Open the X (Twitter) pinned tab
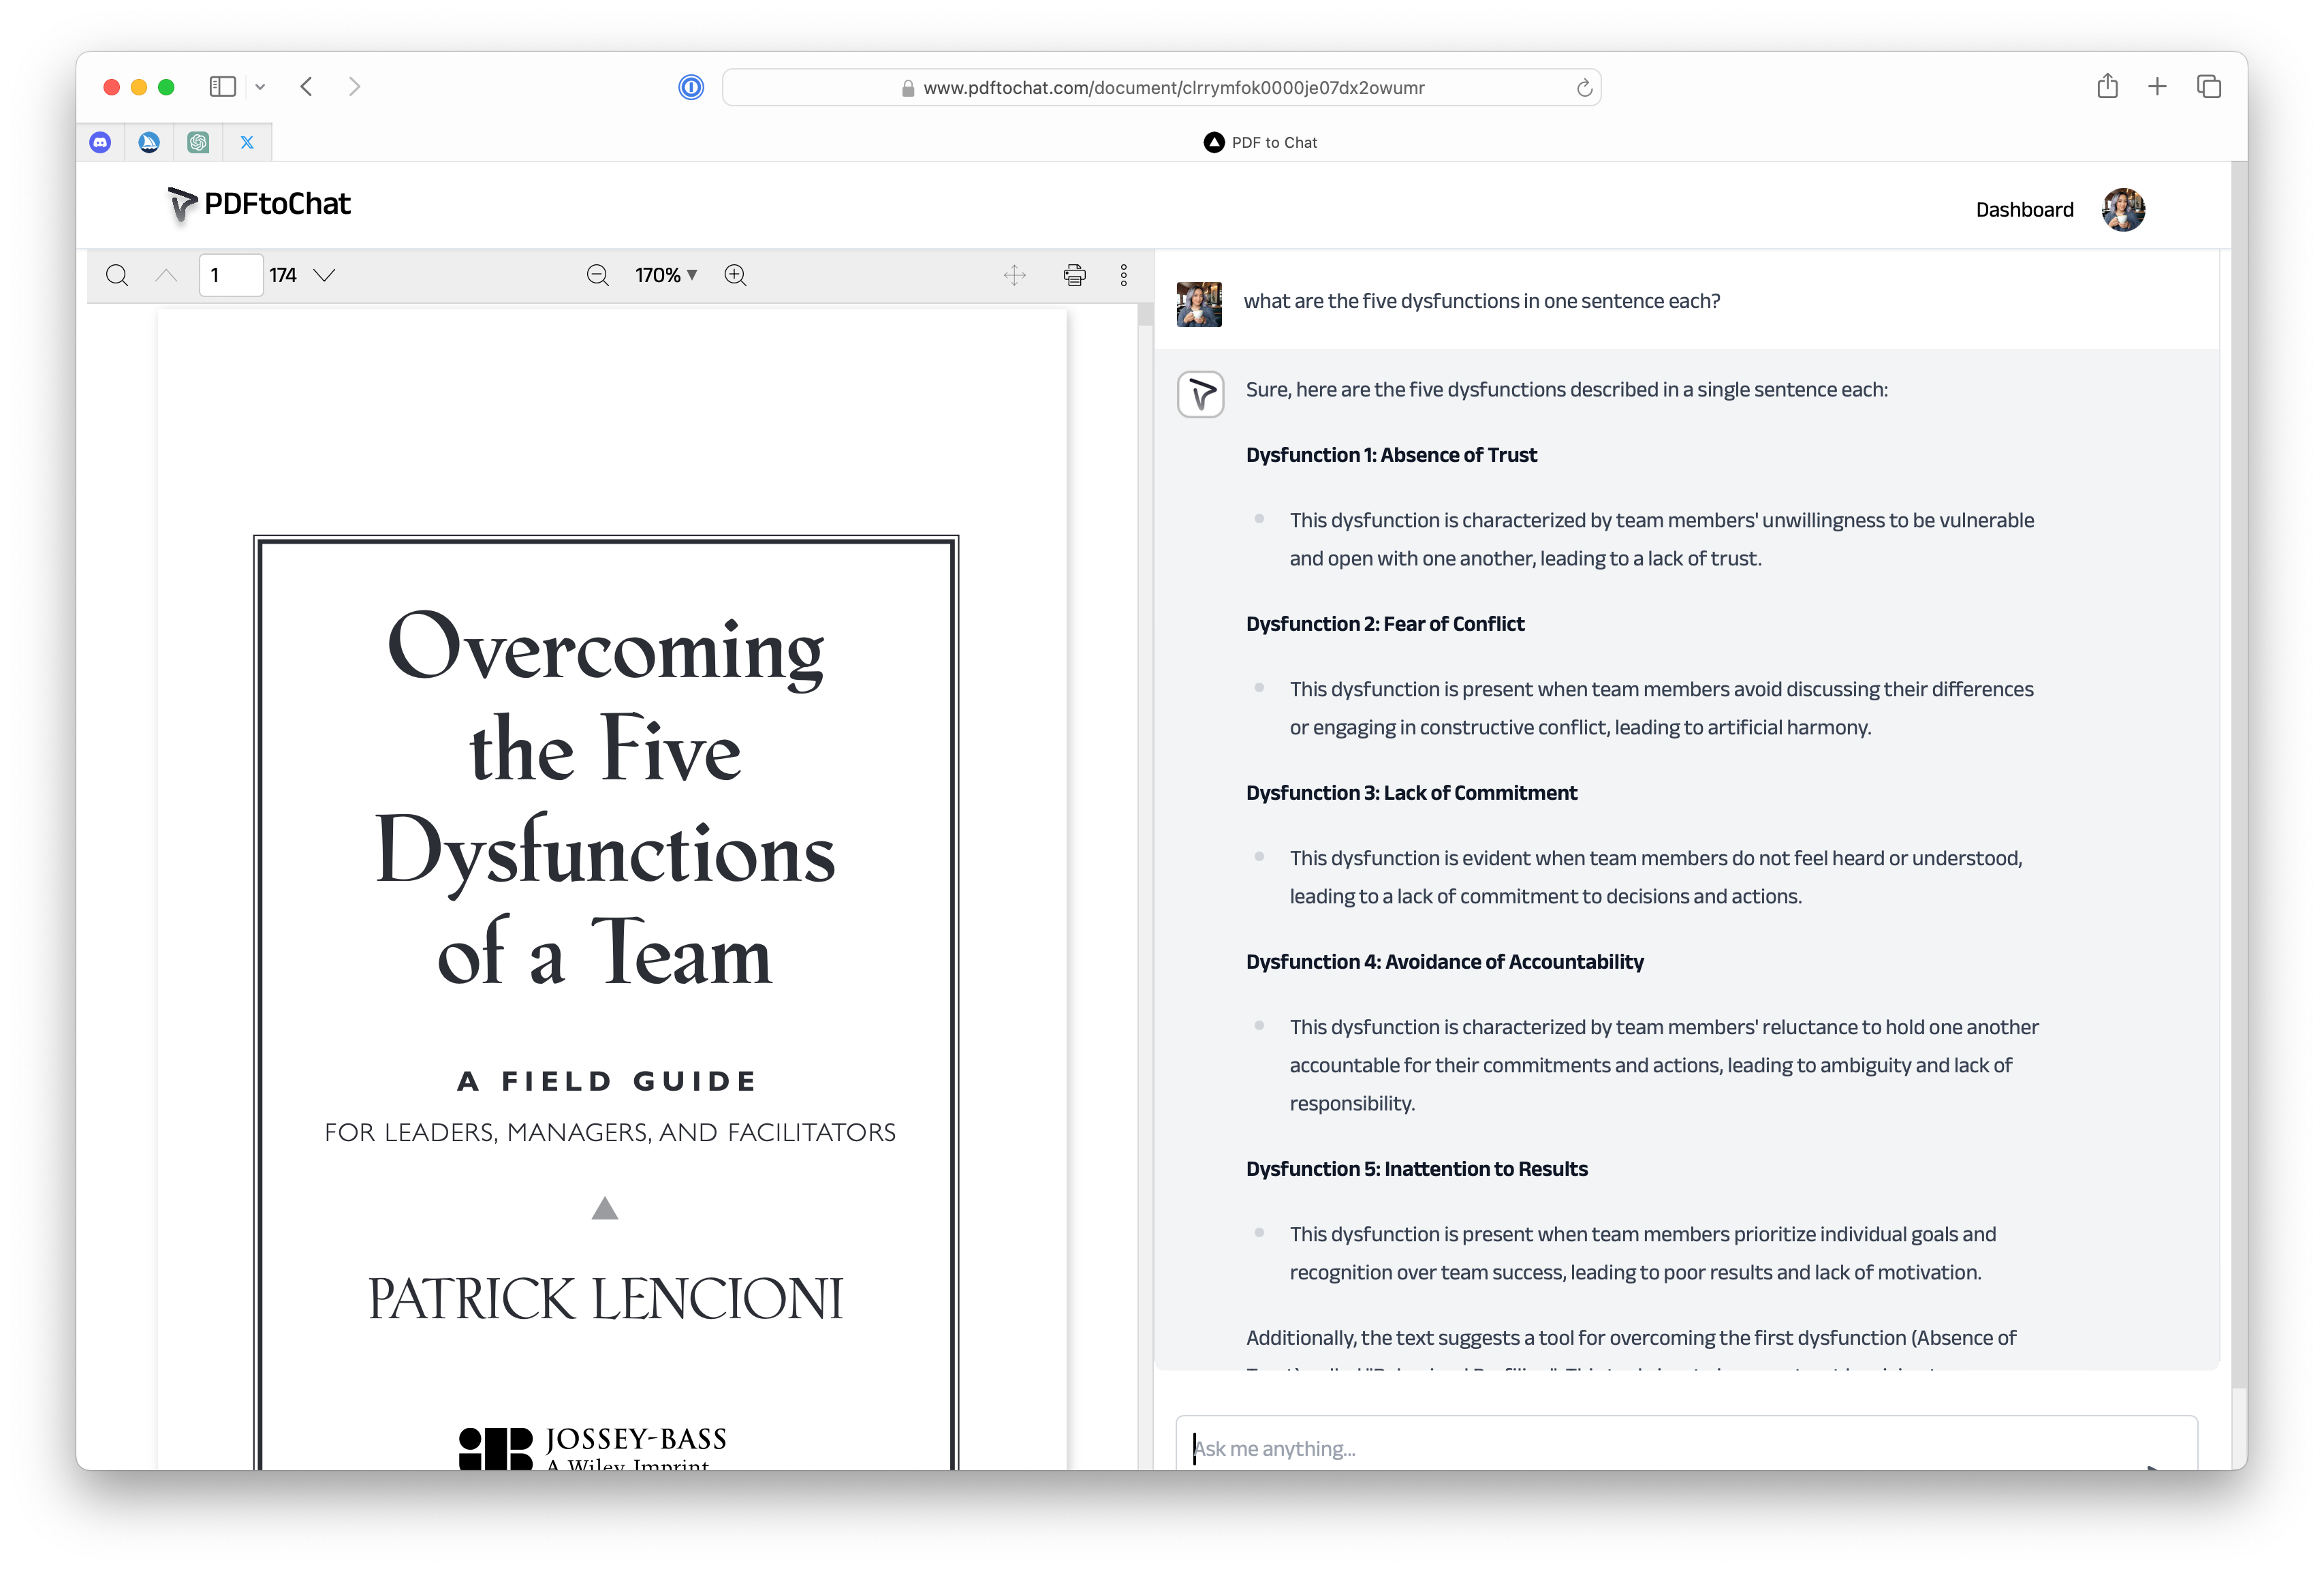 [247, 142]
